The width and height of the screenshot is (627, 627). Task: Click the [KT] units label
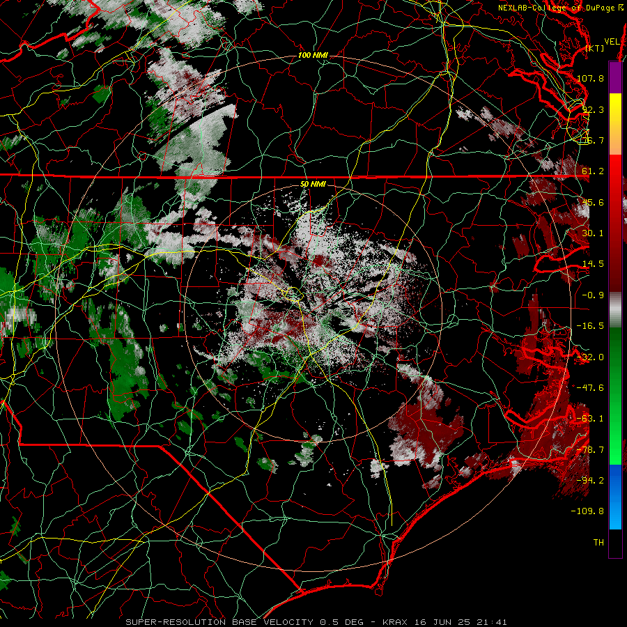[x=595, y=48]
